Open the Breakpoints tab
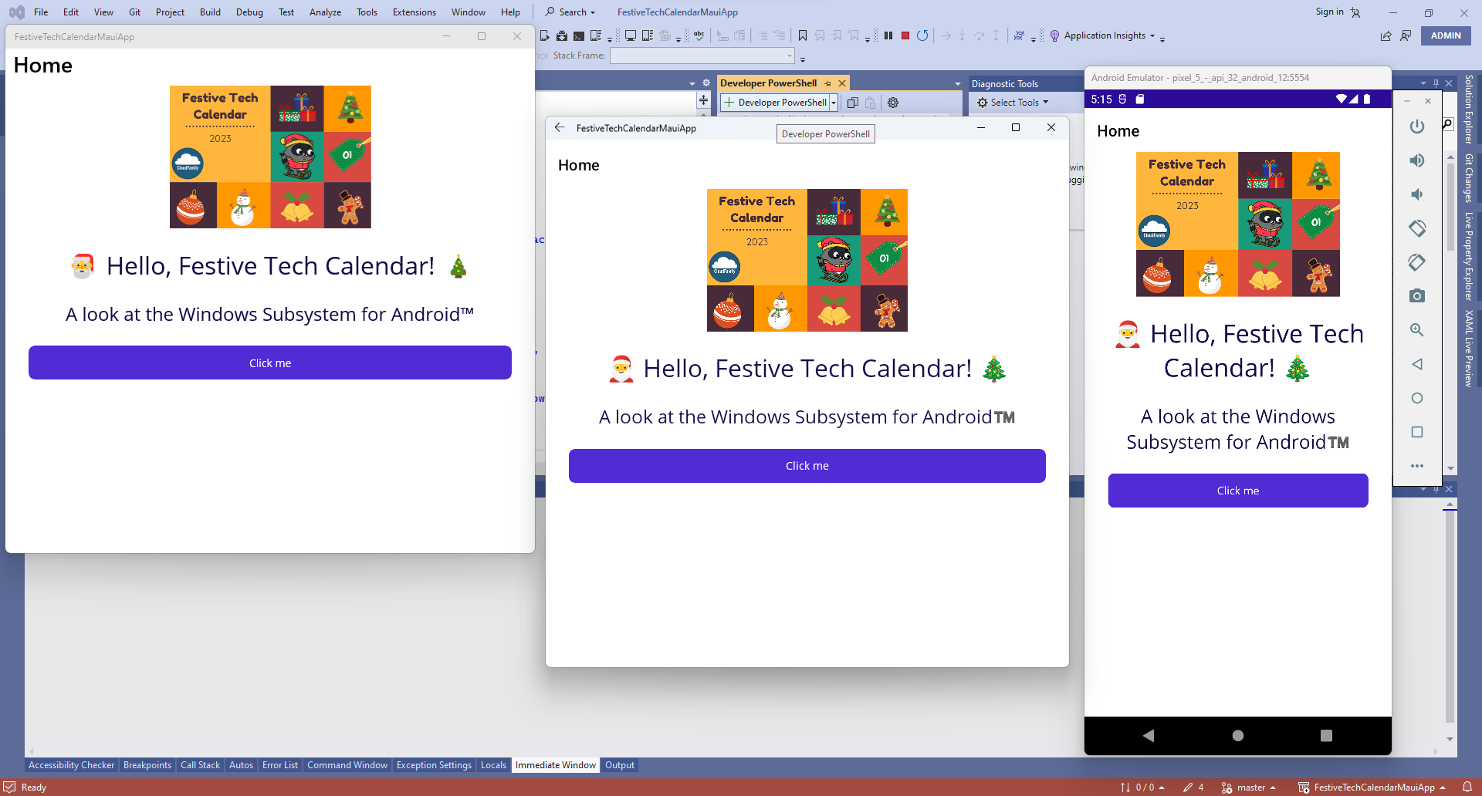Image resolution: width=1482 pixels, height=796 pixels. 147,765
